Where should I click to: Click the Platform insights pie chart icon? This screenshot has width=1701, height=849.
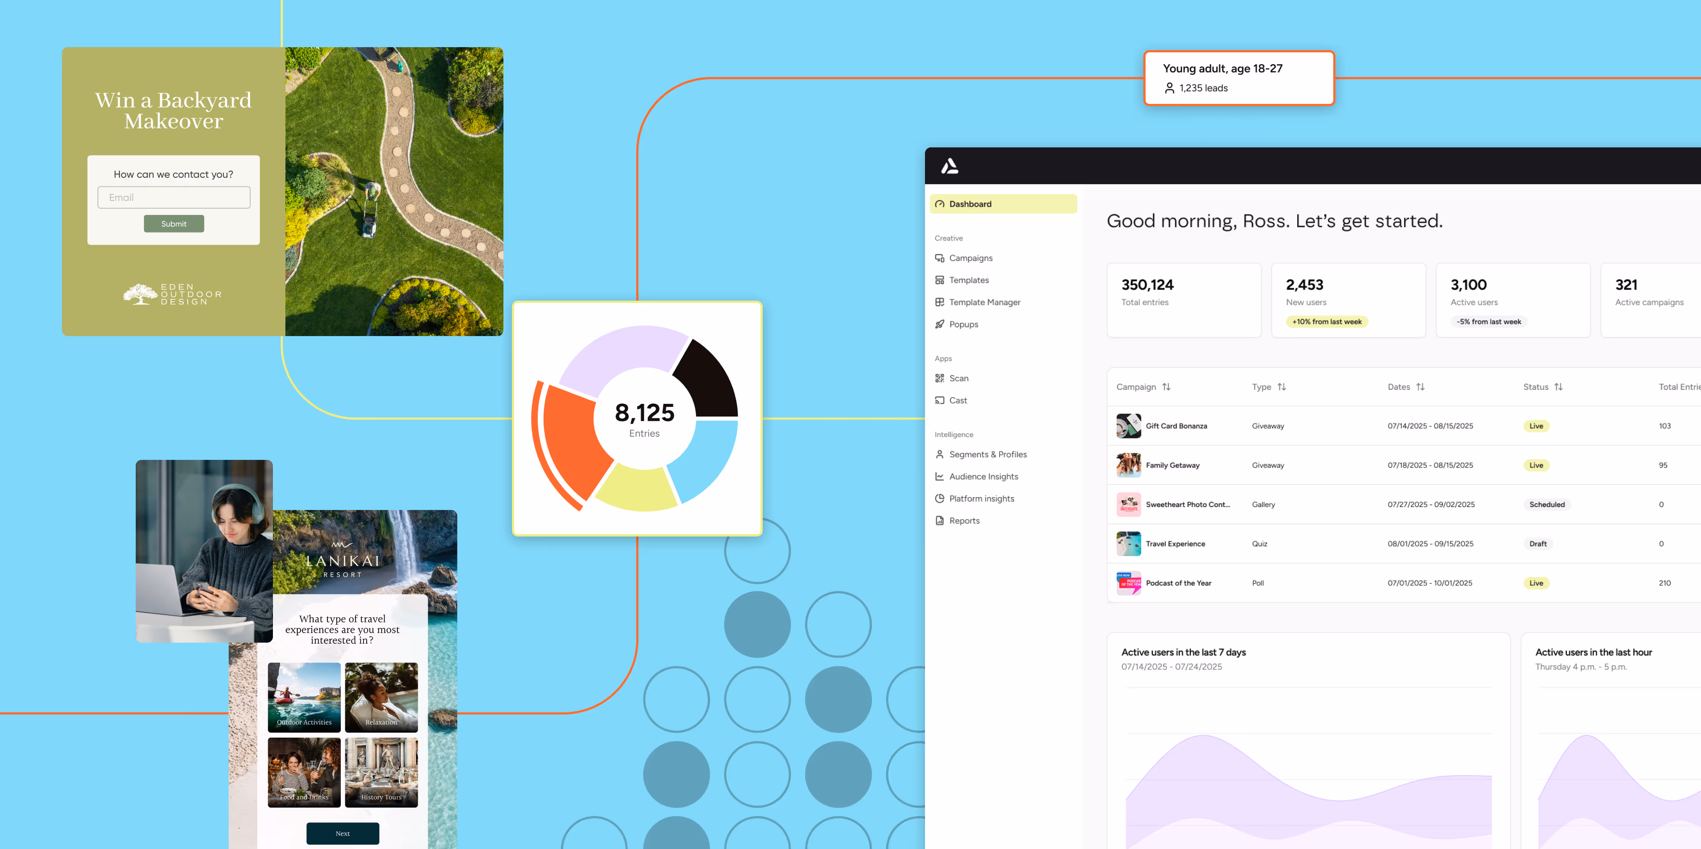pos(940,499)
